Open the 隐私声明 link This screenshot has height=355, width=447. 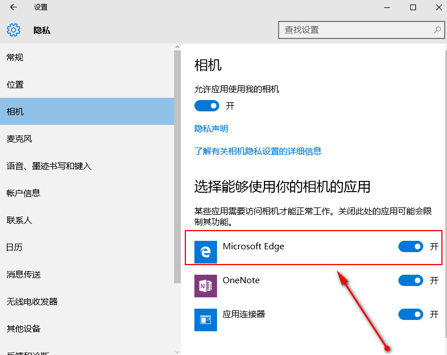211,129
